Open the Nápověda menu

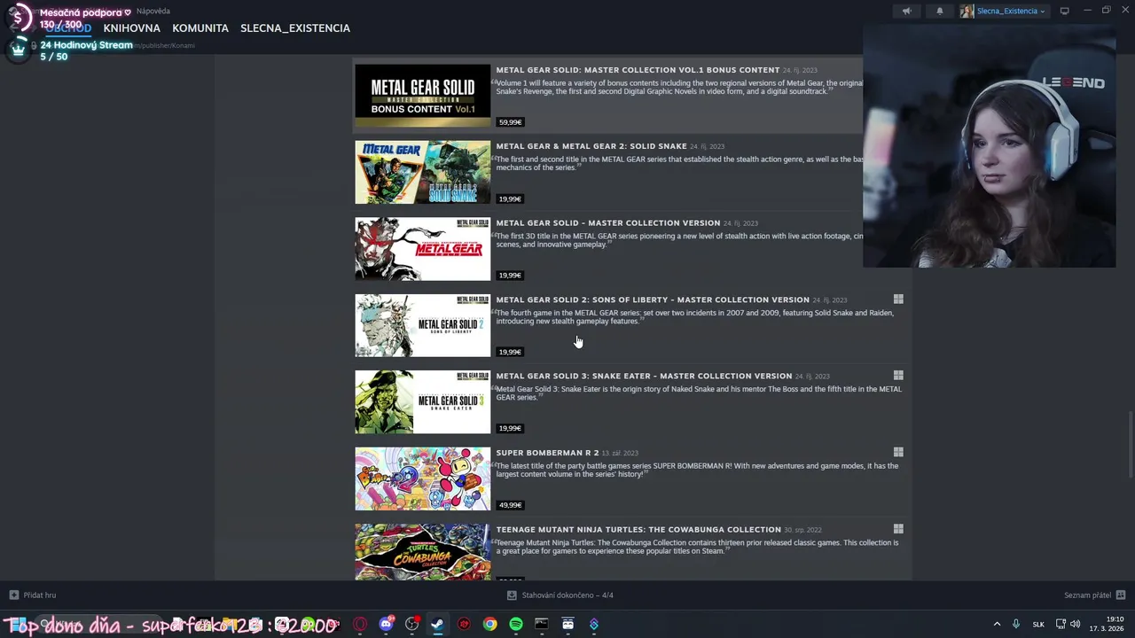(x=153, y=12)
